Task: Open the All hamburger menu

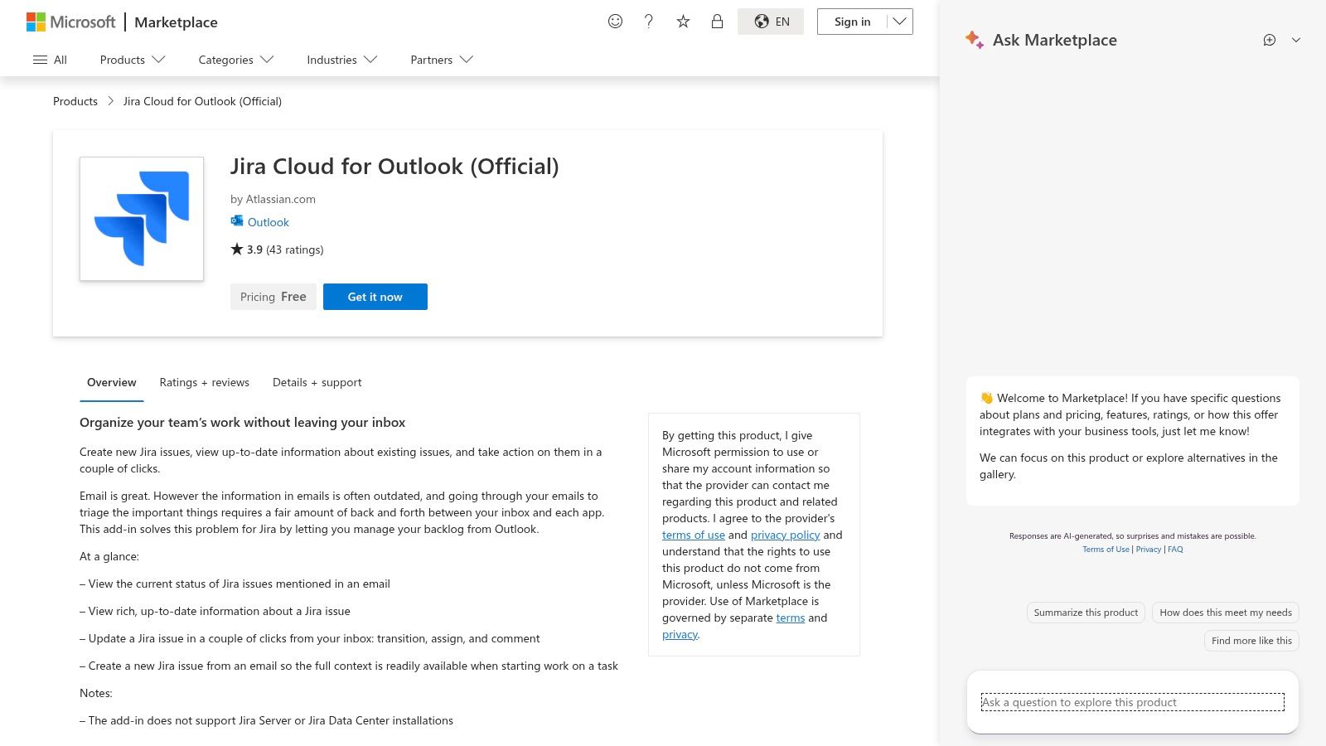Action: (x=50, y=60)
